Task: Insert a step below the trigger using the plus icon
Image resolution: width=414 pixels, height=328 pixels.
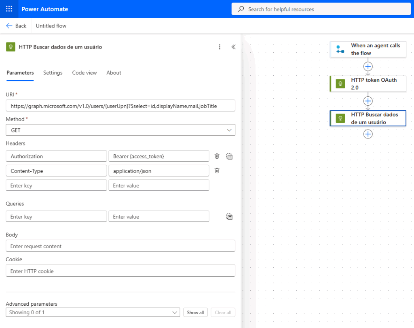Action: [368, 66]
